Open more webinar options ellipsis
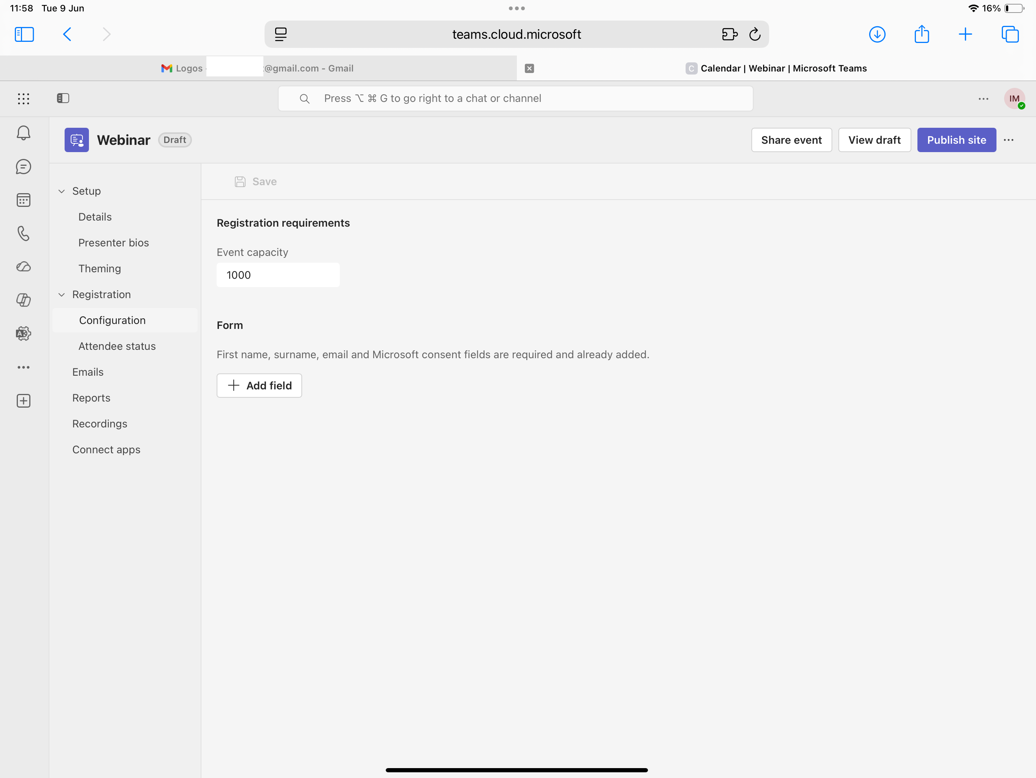 click(1008, 140)
